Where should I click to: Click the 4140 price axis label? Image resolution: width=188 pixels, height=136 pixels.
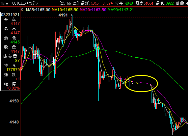click(14, 122)
